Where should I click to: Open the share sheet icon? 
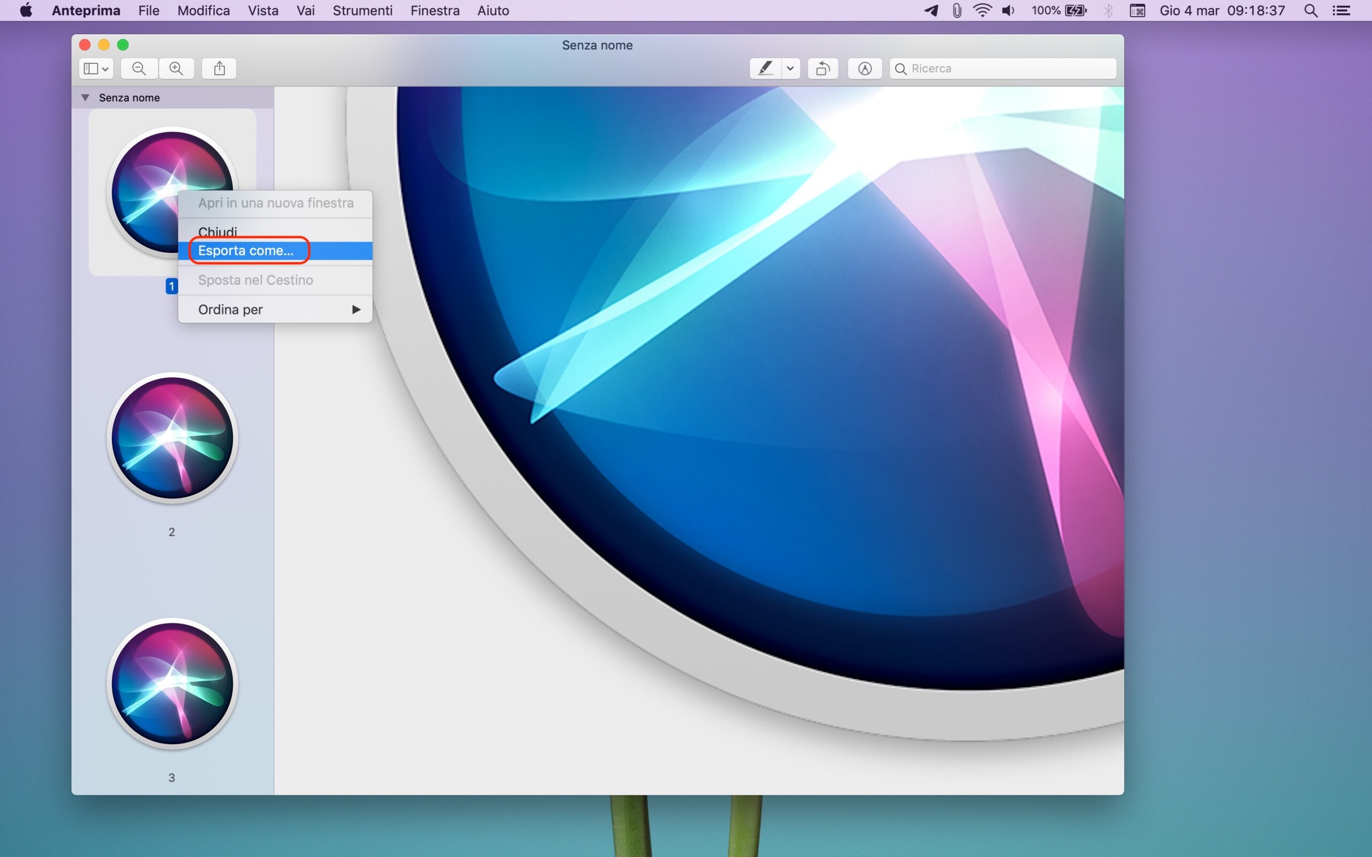pos(219,69)
